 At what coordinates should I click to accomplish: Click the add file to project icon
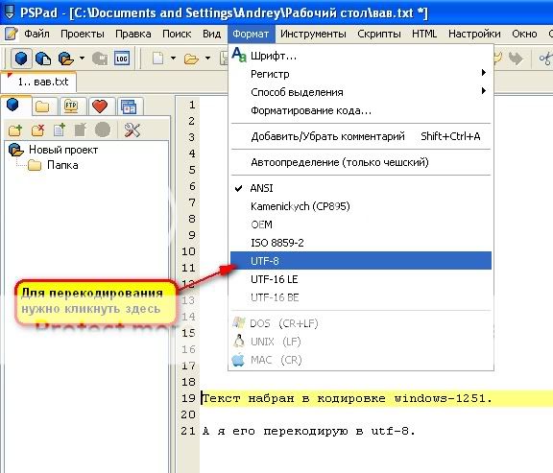click(x=60, y=130)
